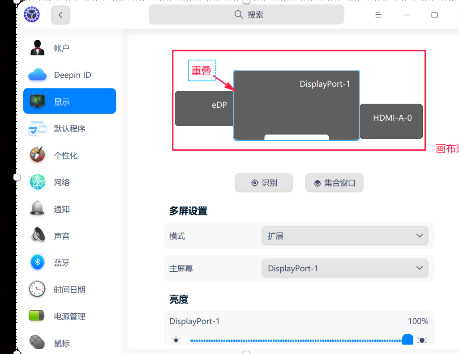Click the Control Center gear logo icon

tap(32, 14)
